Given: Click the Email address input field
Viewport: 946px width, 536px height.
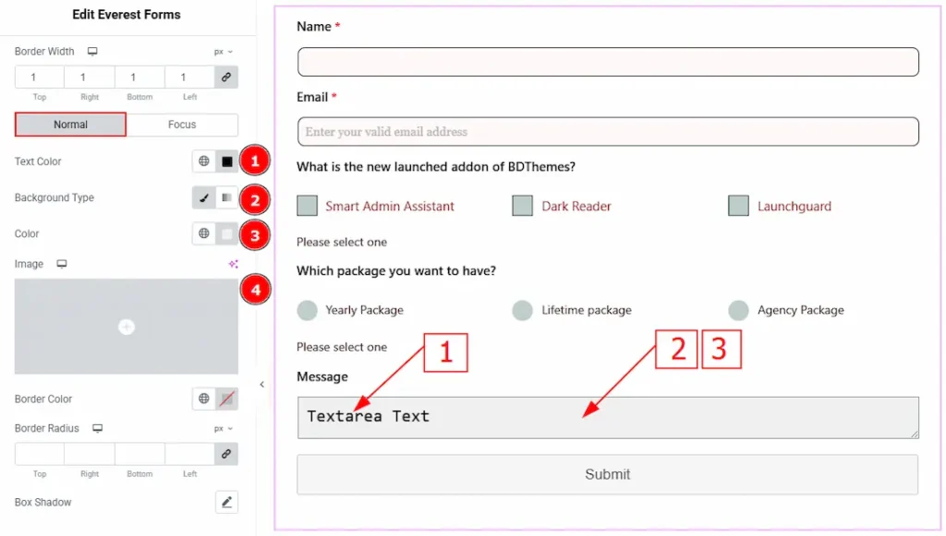Looking at the screenshot, I should coord(607,132).
